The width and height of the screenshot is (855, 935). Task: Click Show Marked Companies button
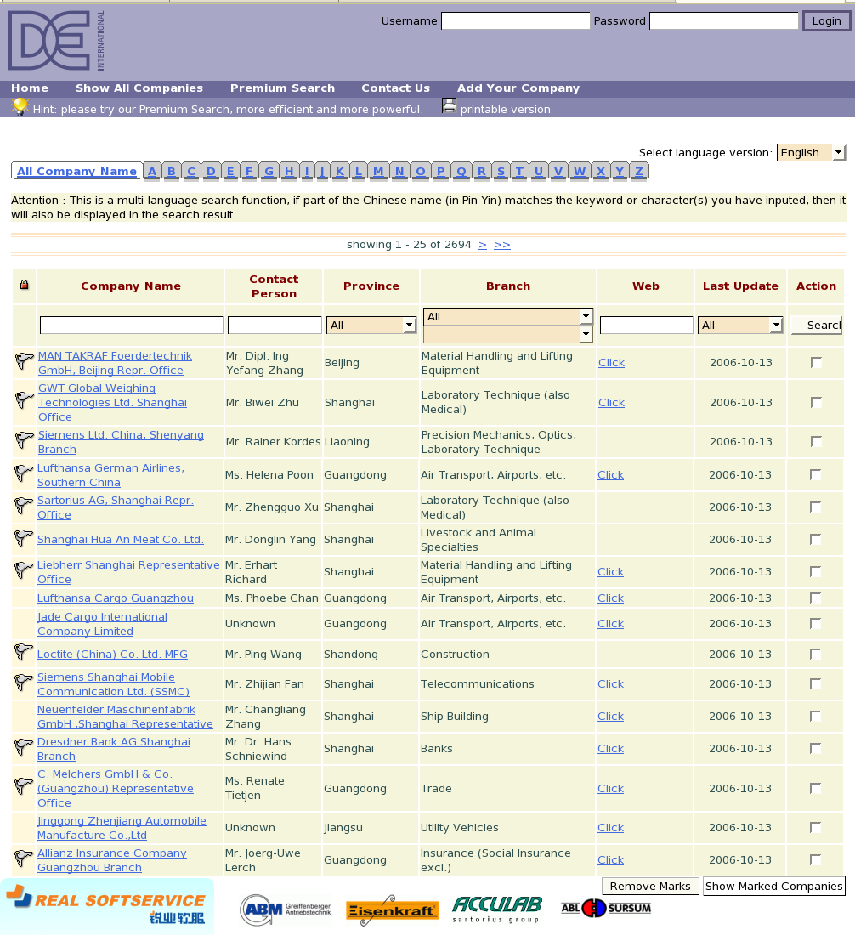pos(773,886)
